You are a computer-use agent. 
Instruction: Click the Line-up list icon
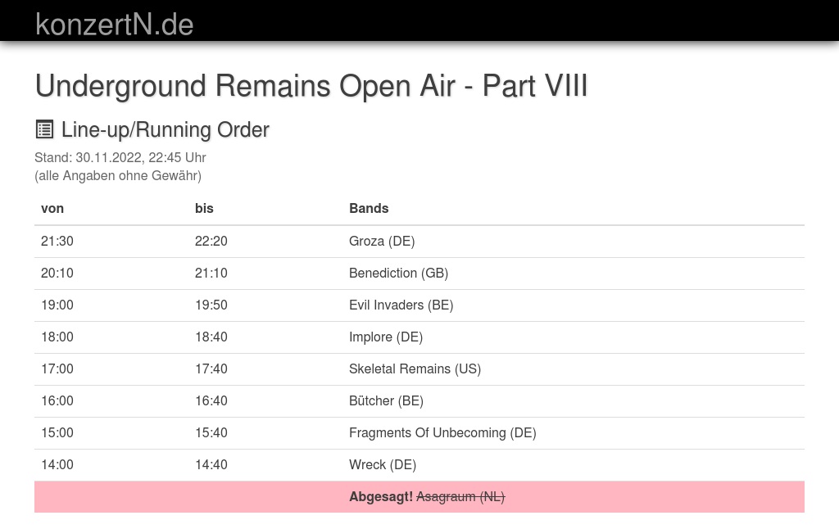pos(44,129)
